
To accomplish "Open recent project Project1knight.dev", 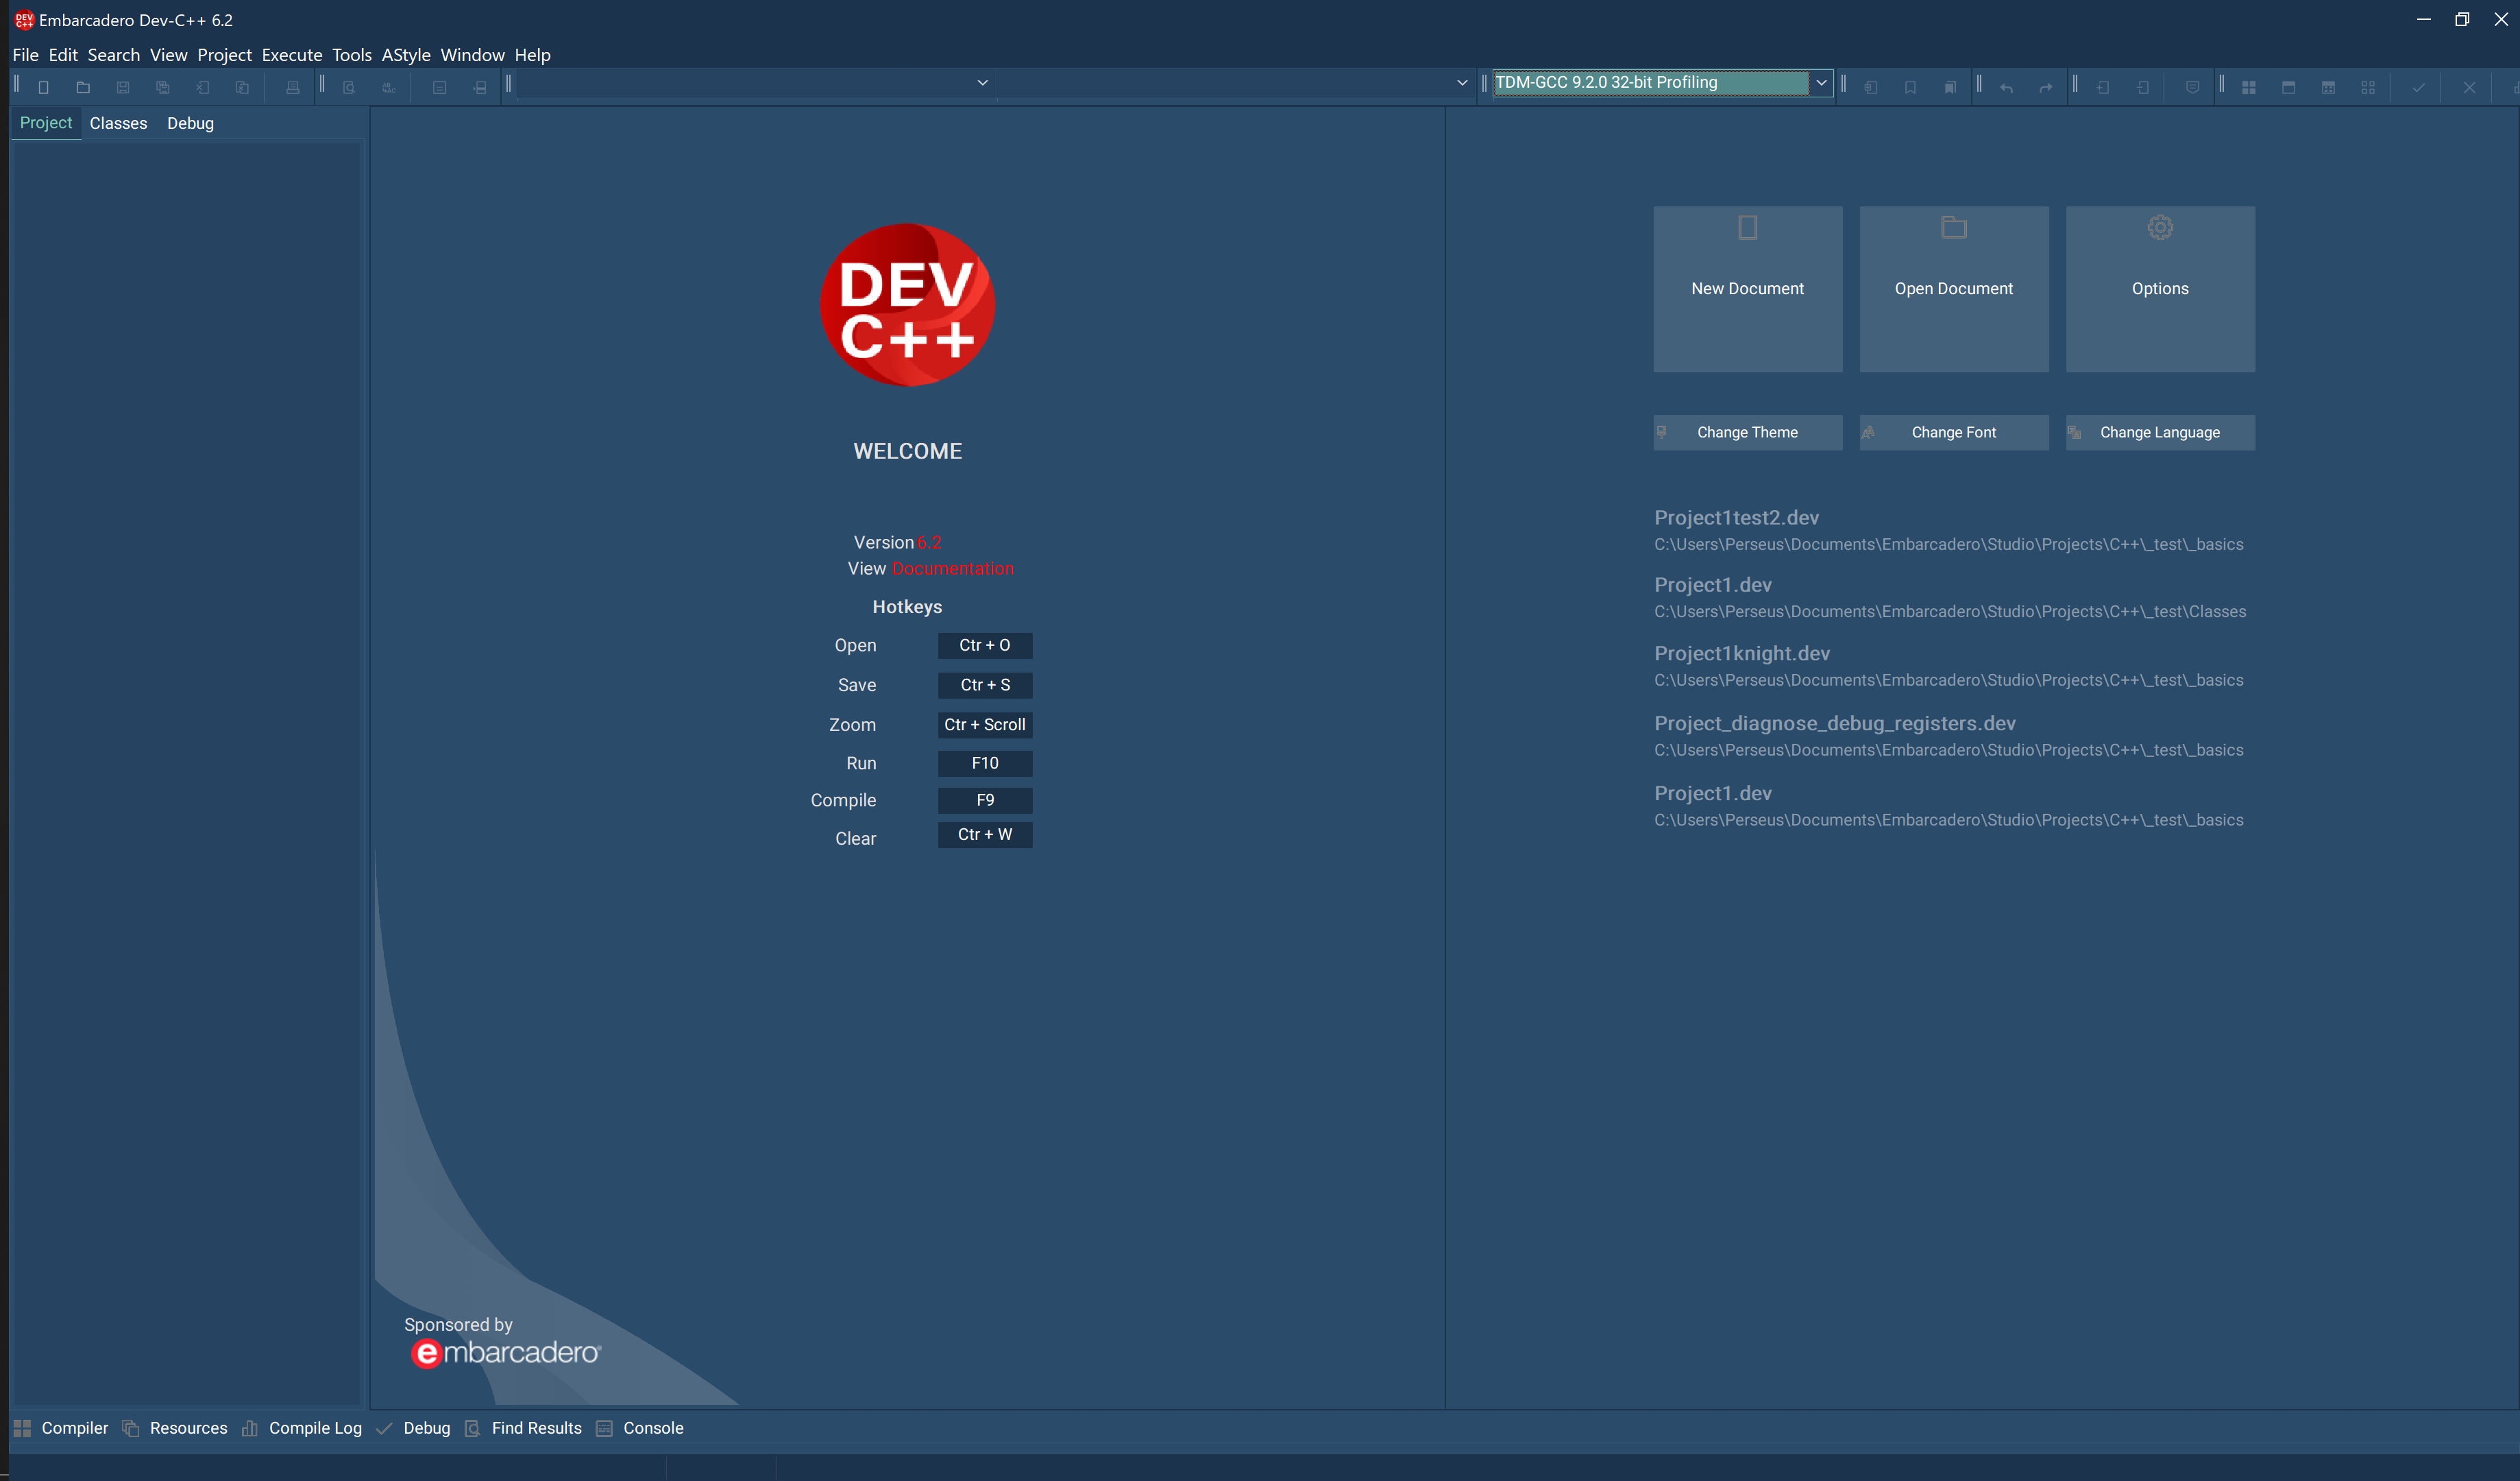I will [1741, 653].
